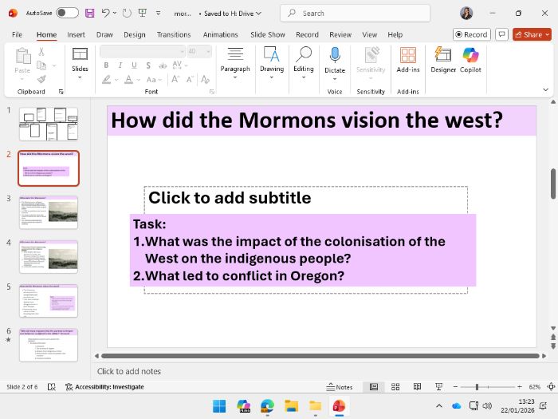
Task: Switch to Slide Sorter view
Action: click(x=395, y=386)
